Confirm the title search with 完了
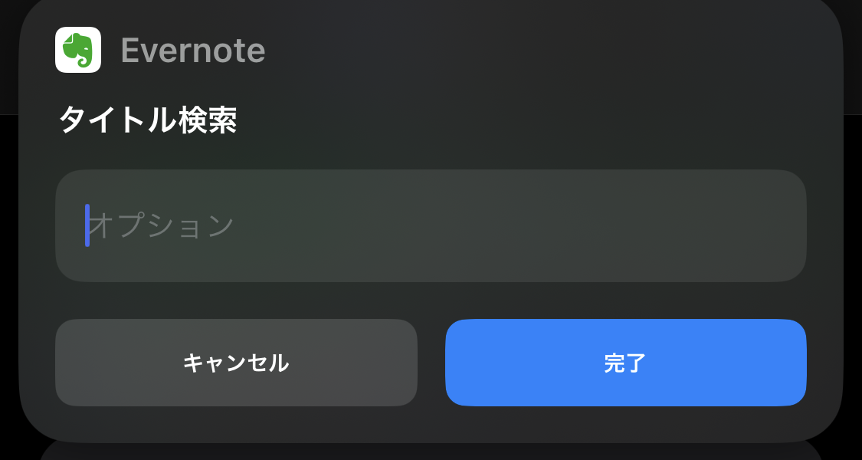The width and height of the screenshot is (862, 460). (x=625, y=363)
